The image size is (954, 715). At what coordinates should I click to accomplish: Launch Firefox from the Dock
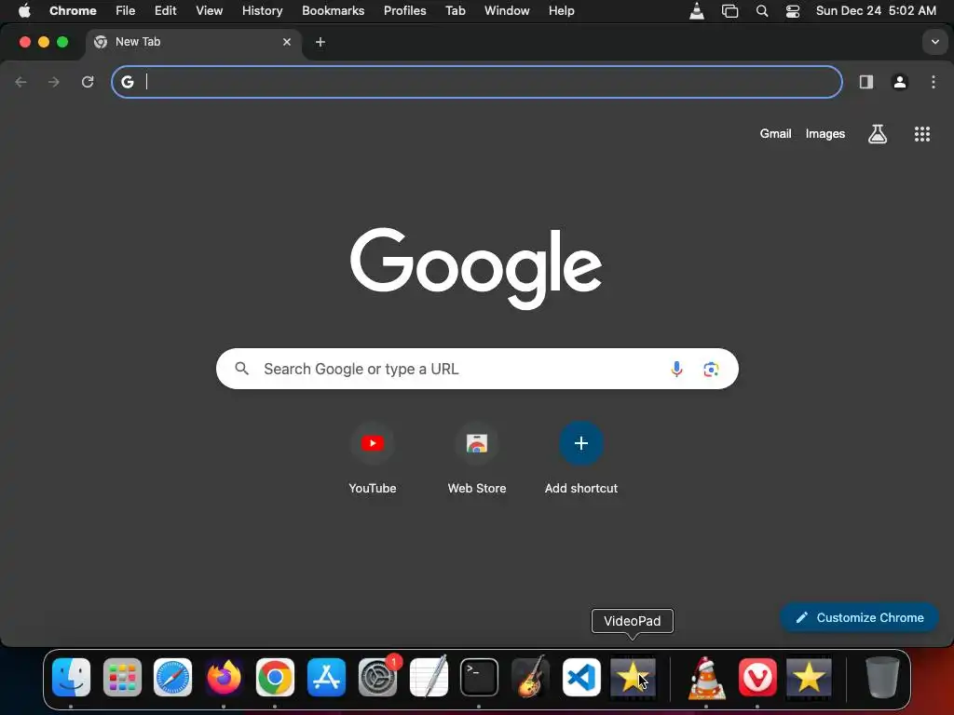224,678
